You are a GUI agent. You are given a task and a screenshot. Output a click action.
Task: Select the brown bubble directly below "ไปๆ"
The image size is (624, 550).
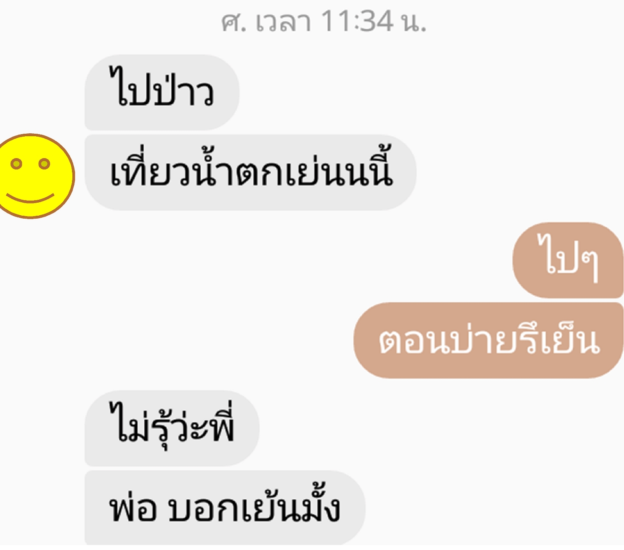489,341
